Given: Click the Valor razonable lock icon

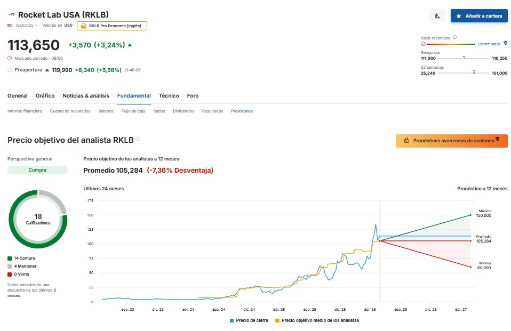Looking at the screenshot, I should (x=423, y=43).
